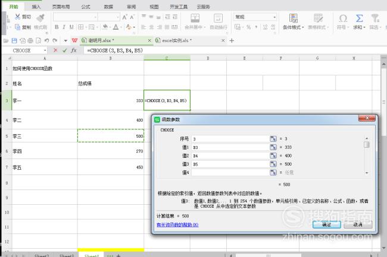The image size is (387, 257).
Task: Close the 谢明月.xlsx document tab
Action: pyautogui.click(x=149, y=40)
